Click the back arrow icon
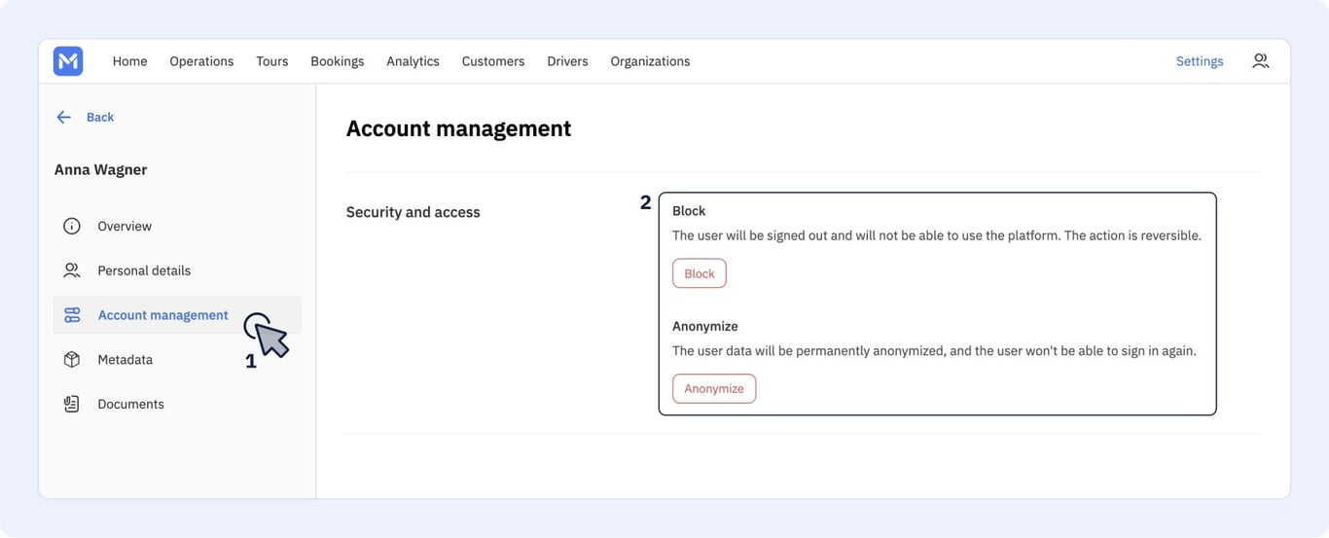Image resolution: width=1329 pixels, height=538 pixels. click(x=64, y=117)
